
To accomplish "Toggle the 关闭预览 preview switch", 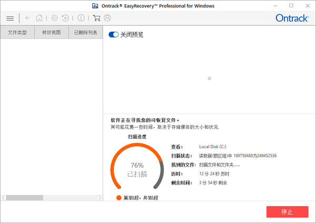I will click(113, 35).
